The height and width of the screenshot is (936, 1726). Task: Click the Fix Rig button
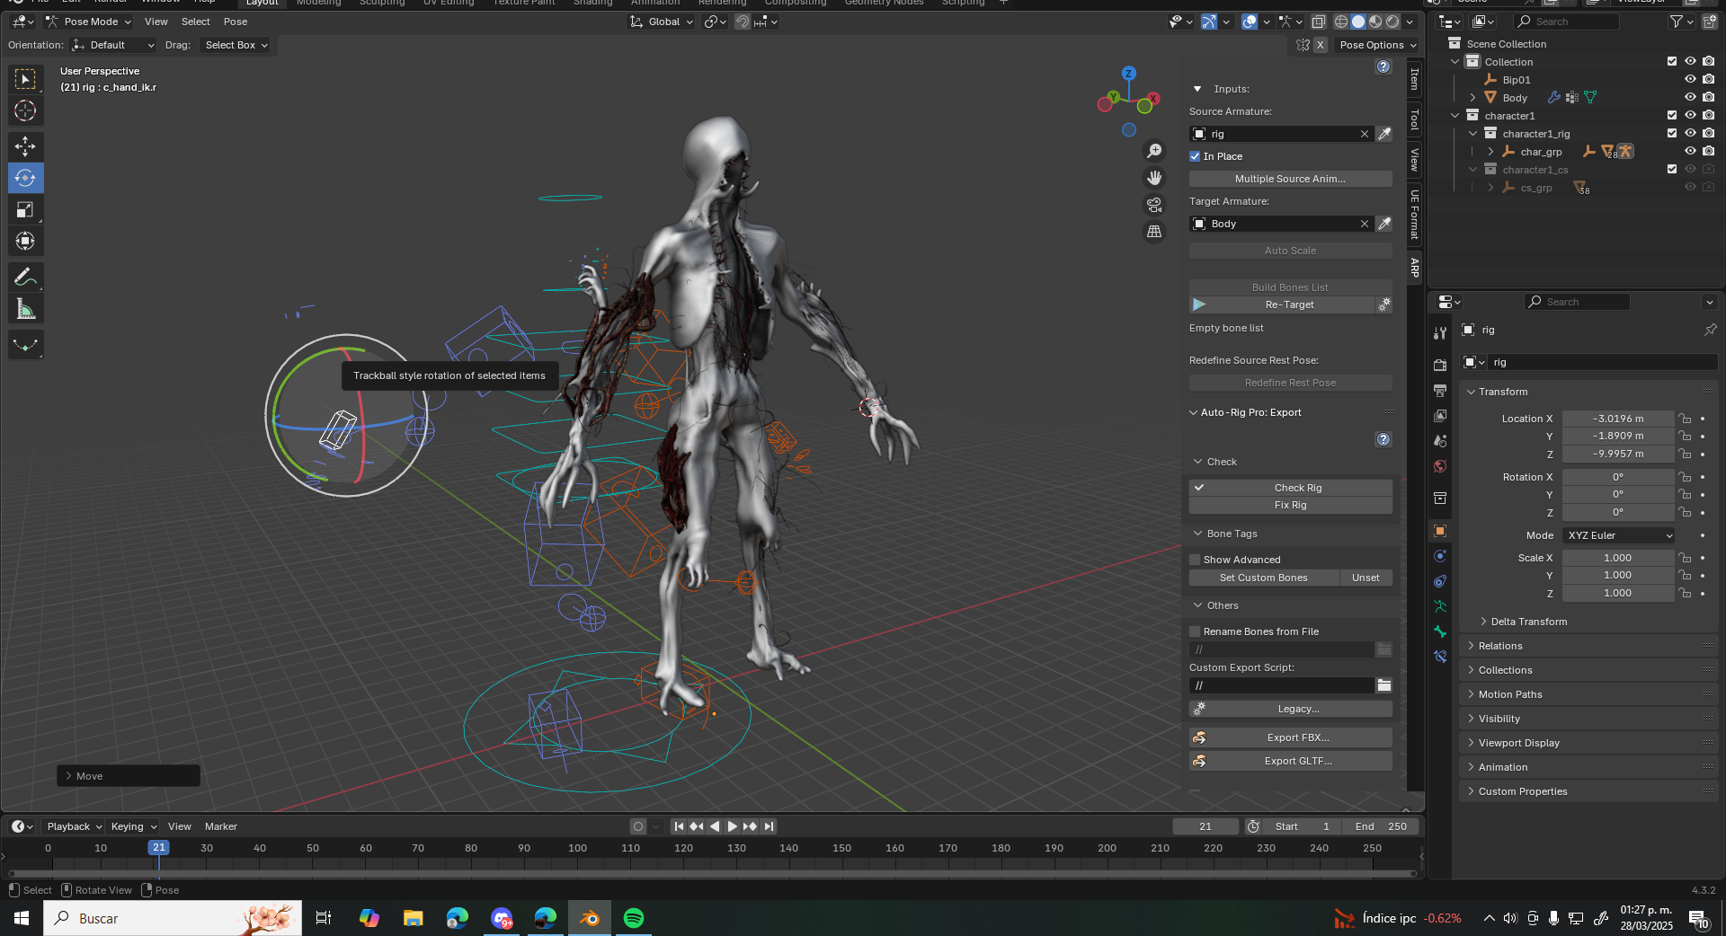1290,505
